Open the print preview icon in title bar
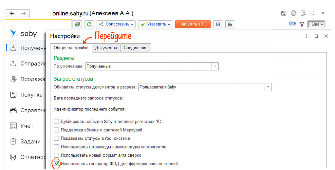335x170 pixels. (x=304, y=13)
